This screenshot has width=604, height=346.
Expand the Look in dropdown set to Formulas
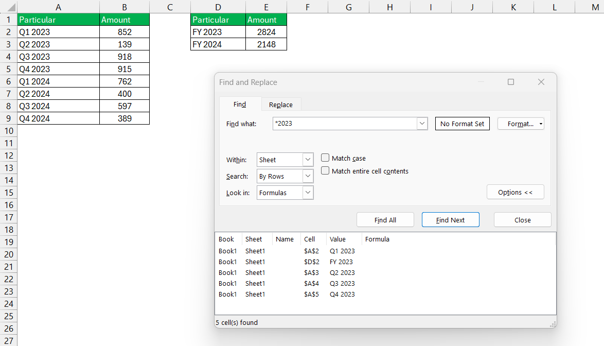[308, 193]
